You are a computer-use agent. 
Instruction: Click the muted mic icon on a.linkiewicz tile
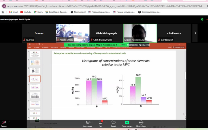(x=159, y=40)
